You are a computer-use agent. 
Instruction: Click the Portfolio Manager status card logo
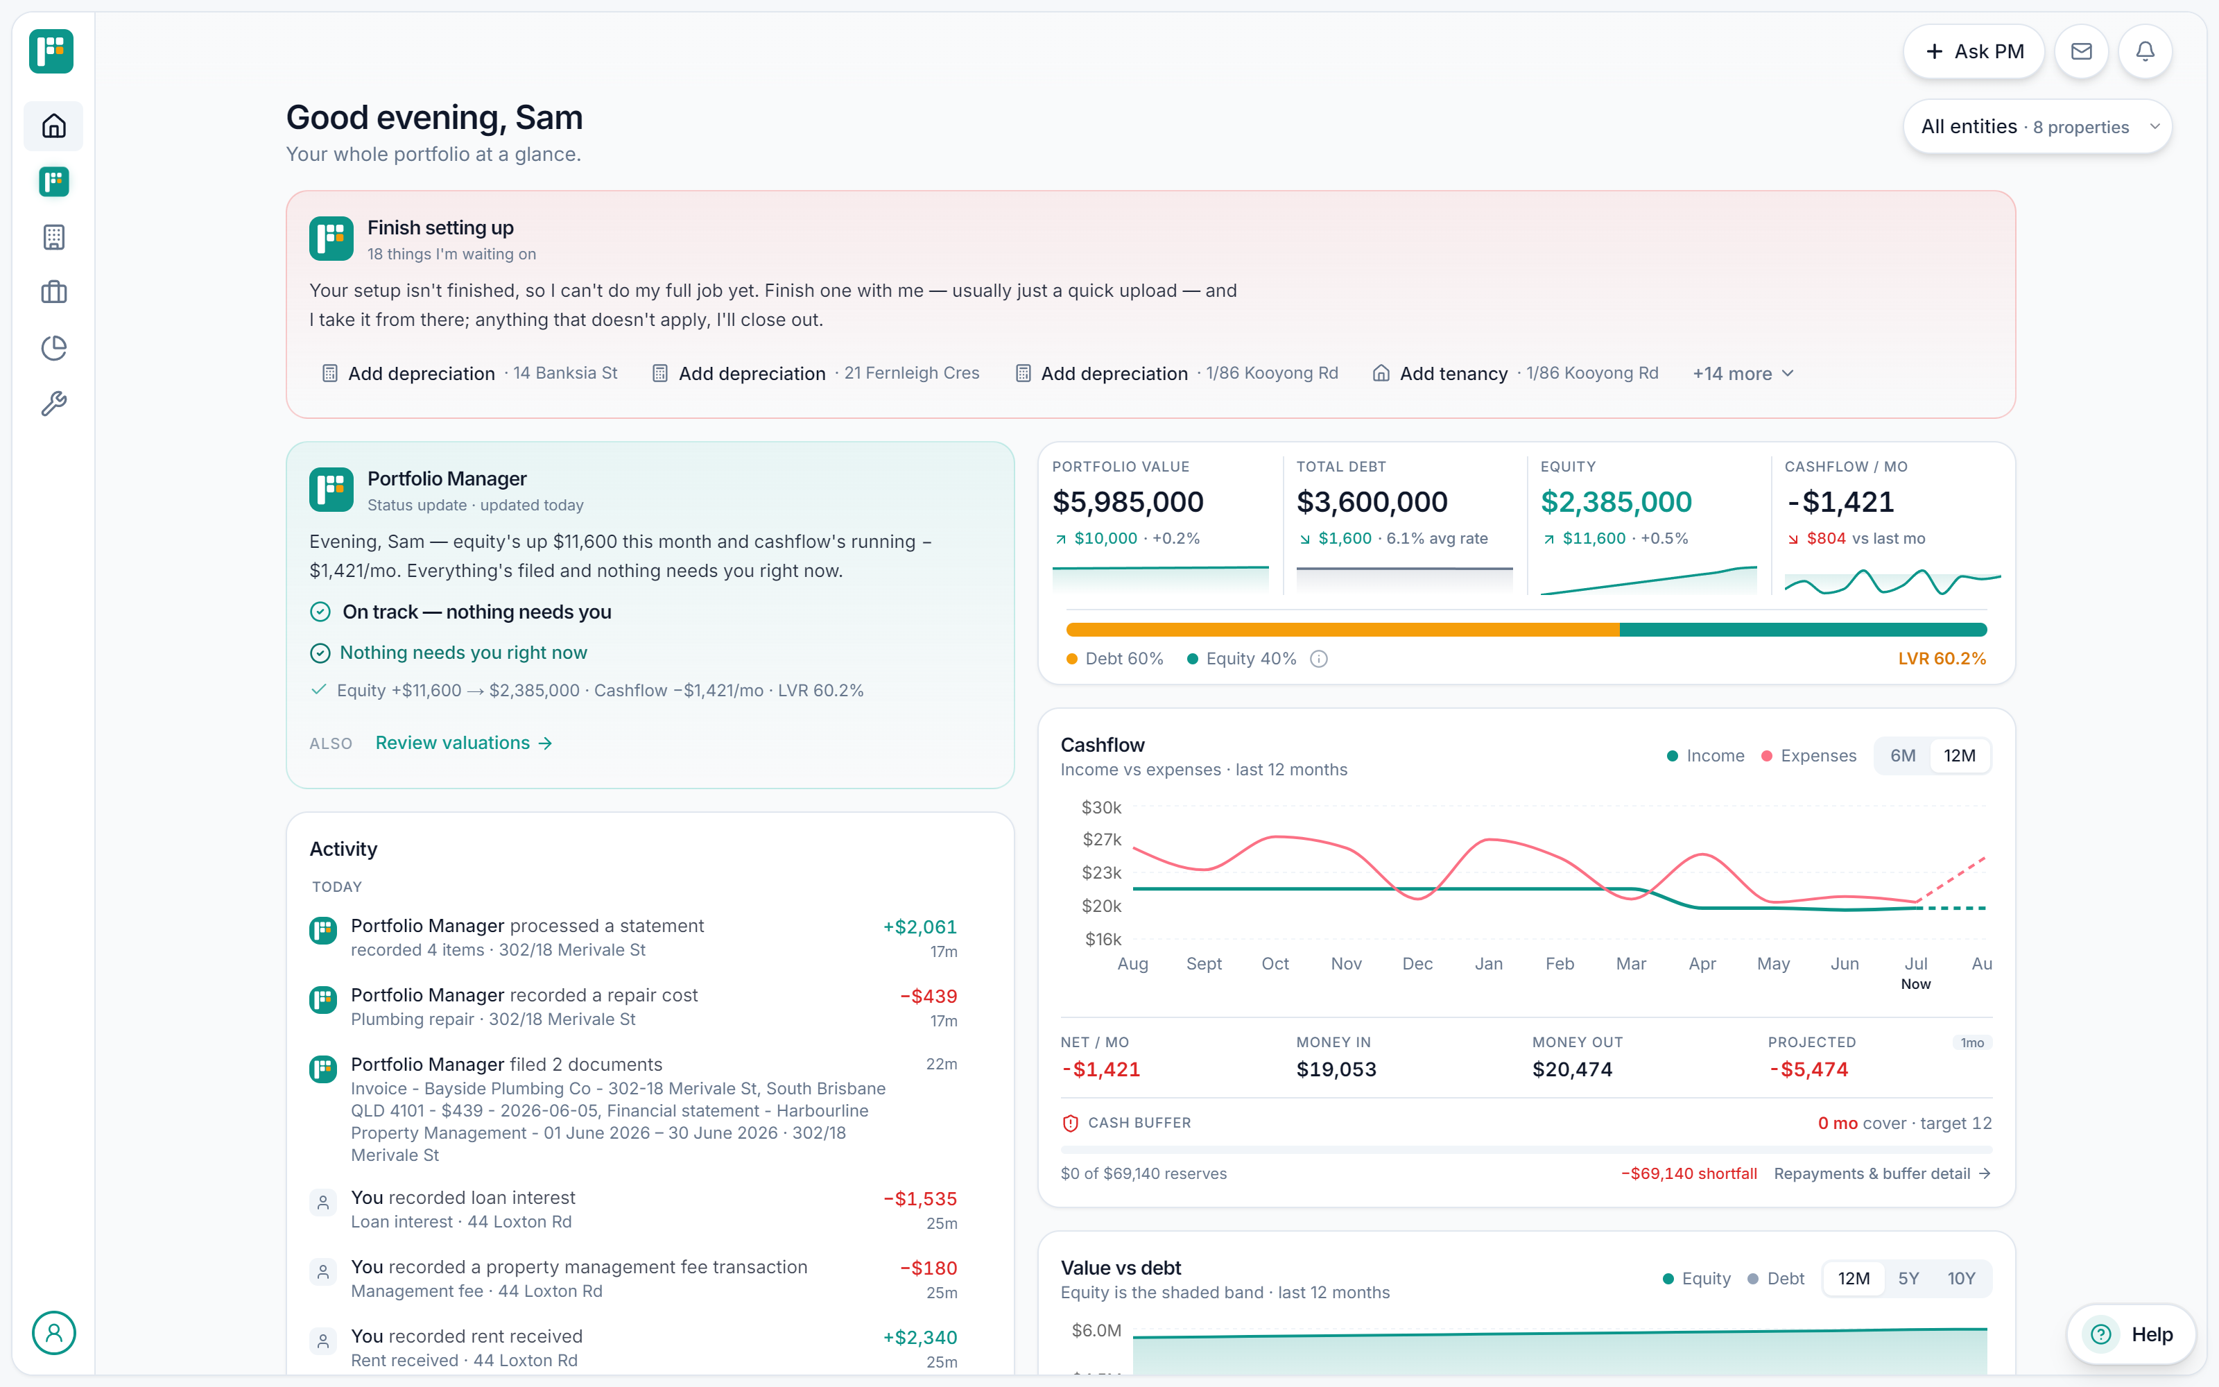pos(331,490)
